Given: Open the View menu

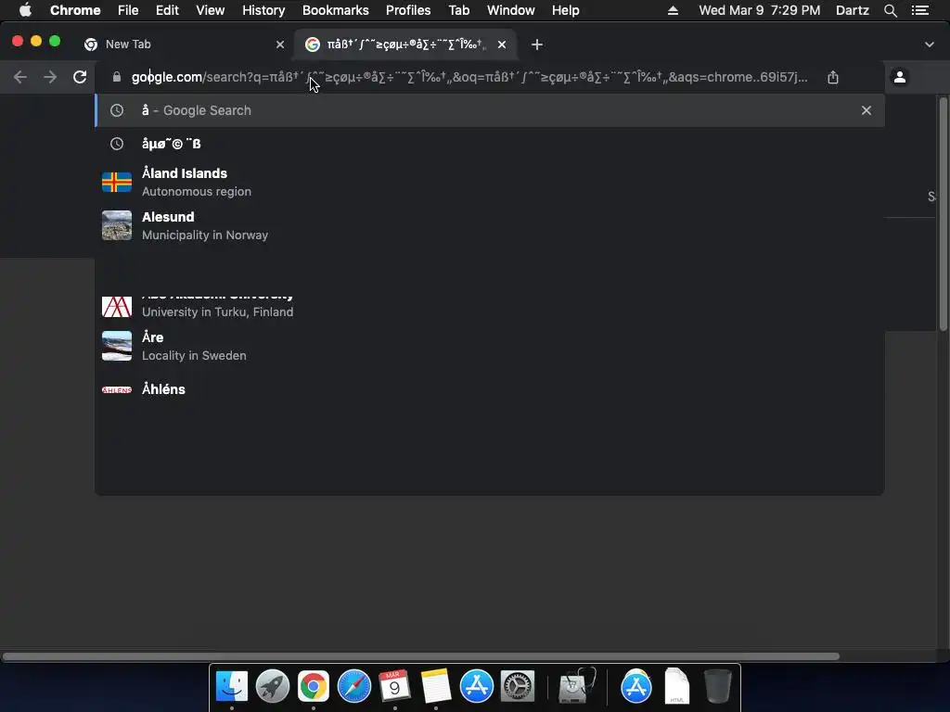Looking at the screenshot, I should pyautogui.click(x=211, y=10).
